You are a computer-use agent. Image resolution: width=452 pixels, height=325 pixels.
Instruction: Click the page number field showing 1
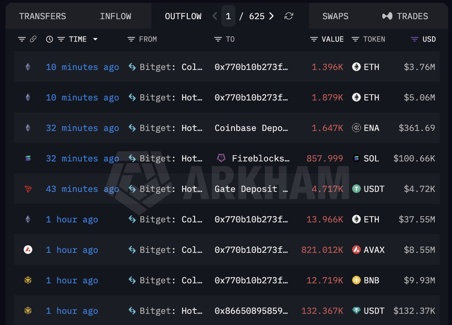coord(228,16)
